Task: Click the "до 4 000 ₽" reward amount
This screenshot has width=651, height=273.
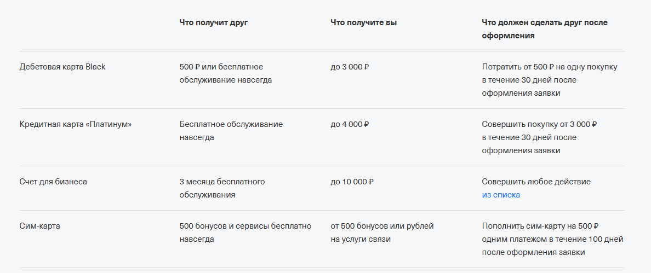Action: tap(350, 124)
